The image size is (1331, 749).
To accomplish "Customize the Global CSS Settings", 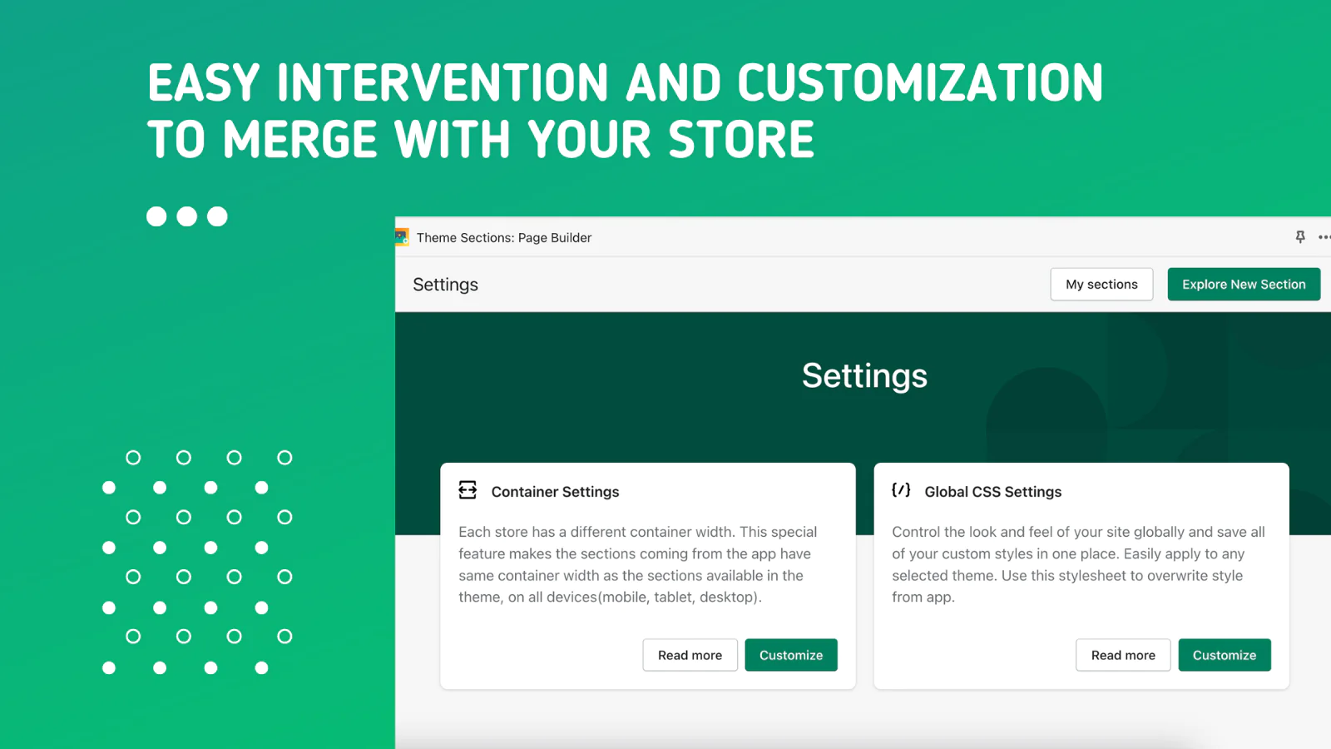I will coord(1224,655).
